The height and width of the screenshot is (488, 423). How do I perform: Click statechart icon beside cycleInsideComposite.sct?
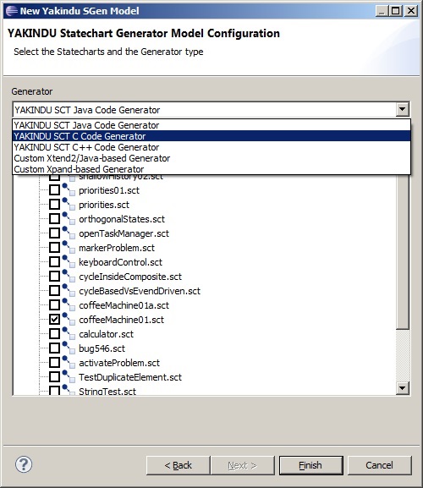69,276
